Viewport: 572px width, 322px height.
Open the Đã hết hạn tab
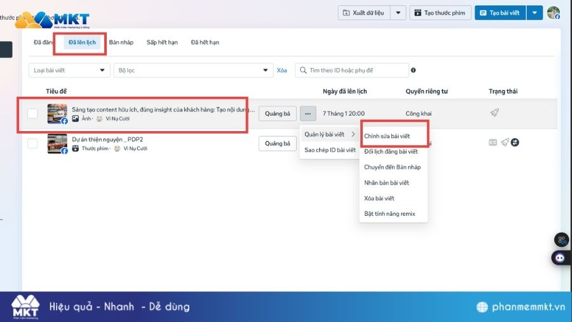[x=205, y=43]
